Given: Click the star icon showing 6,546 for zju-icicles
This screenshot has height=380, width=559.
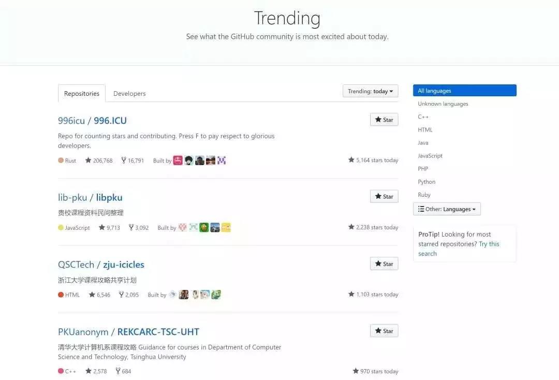Looking at the screenshot, I should (92, 295).
